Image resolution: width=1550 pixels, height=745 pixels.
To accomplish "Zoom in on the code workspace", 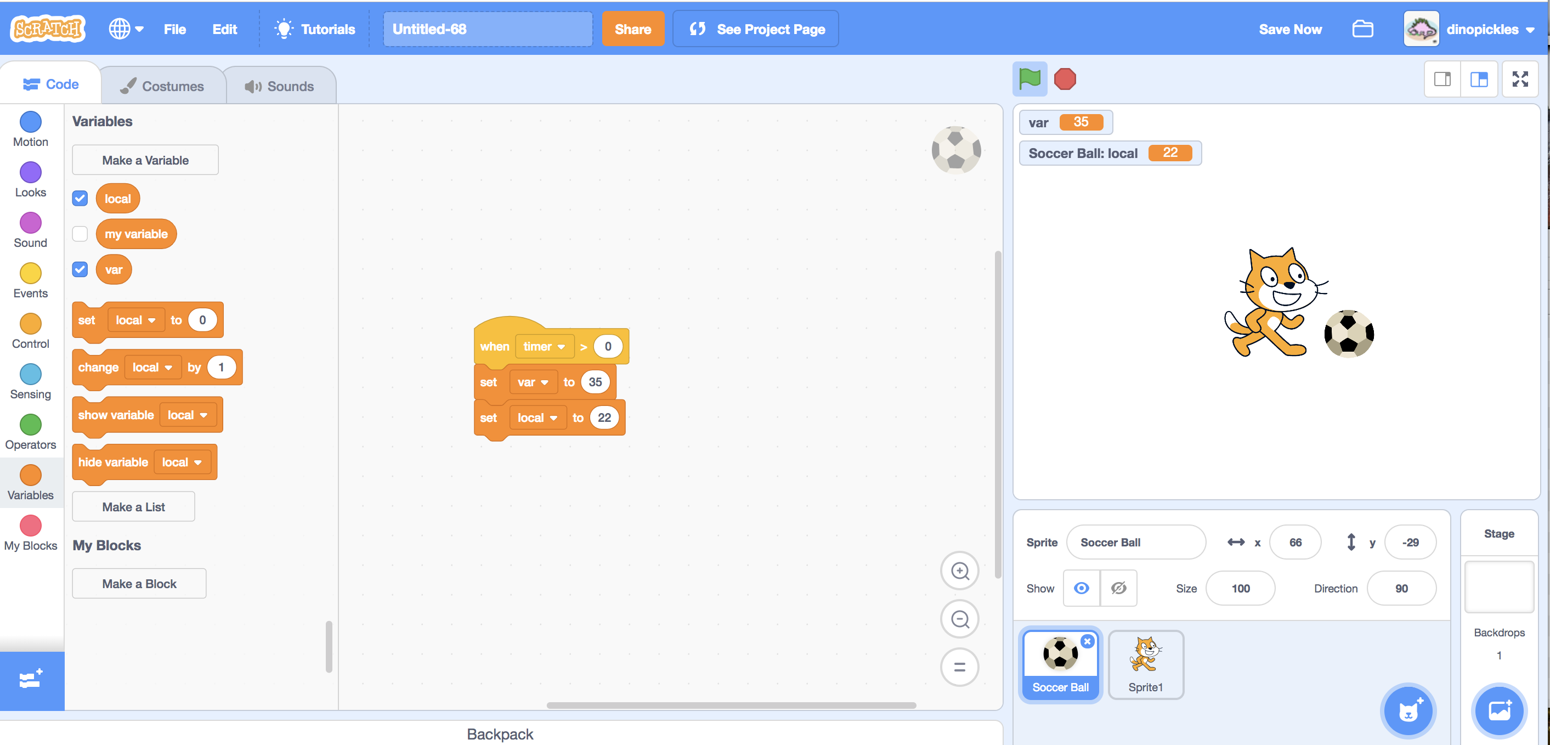I will pyautogui.click(x=959, y=571).
